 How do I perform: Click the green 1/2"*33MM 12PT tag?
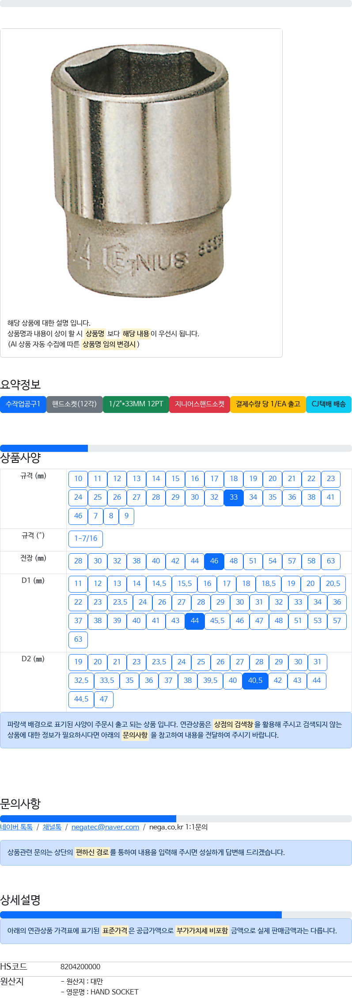pos(136,404)
